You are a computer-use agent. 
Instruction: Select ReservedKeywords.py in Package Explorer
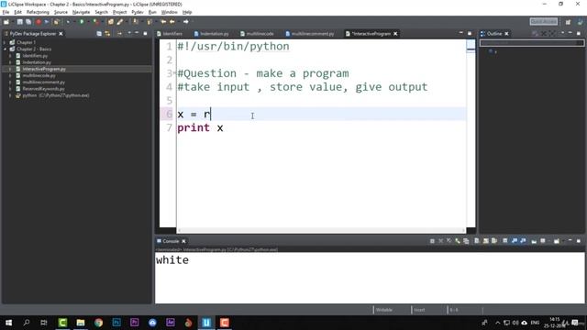tap(43, 89)
